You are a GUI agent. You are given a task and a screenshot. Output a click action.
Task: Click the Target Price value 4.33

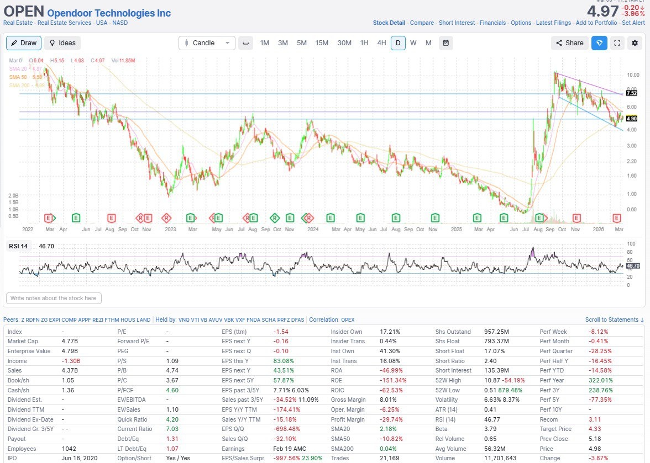click(595, 429)
